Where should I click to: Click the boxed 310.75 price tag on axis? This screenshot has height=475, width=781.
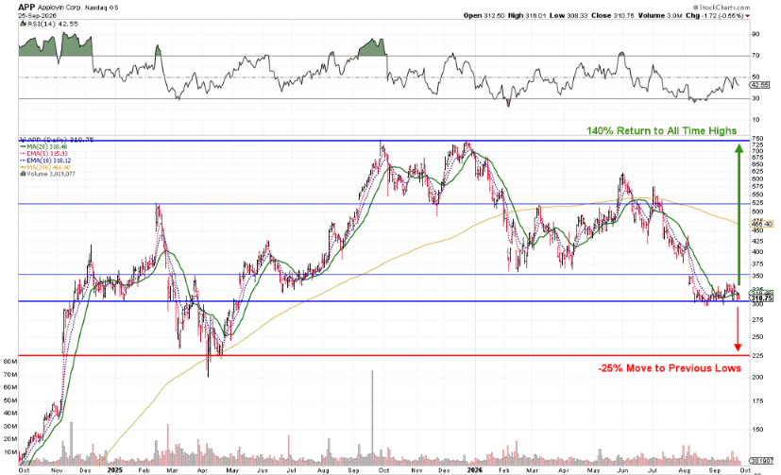point(761,298)
